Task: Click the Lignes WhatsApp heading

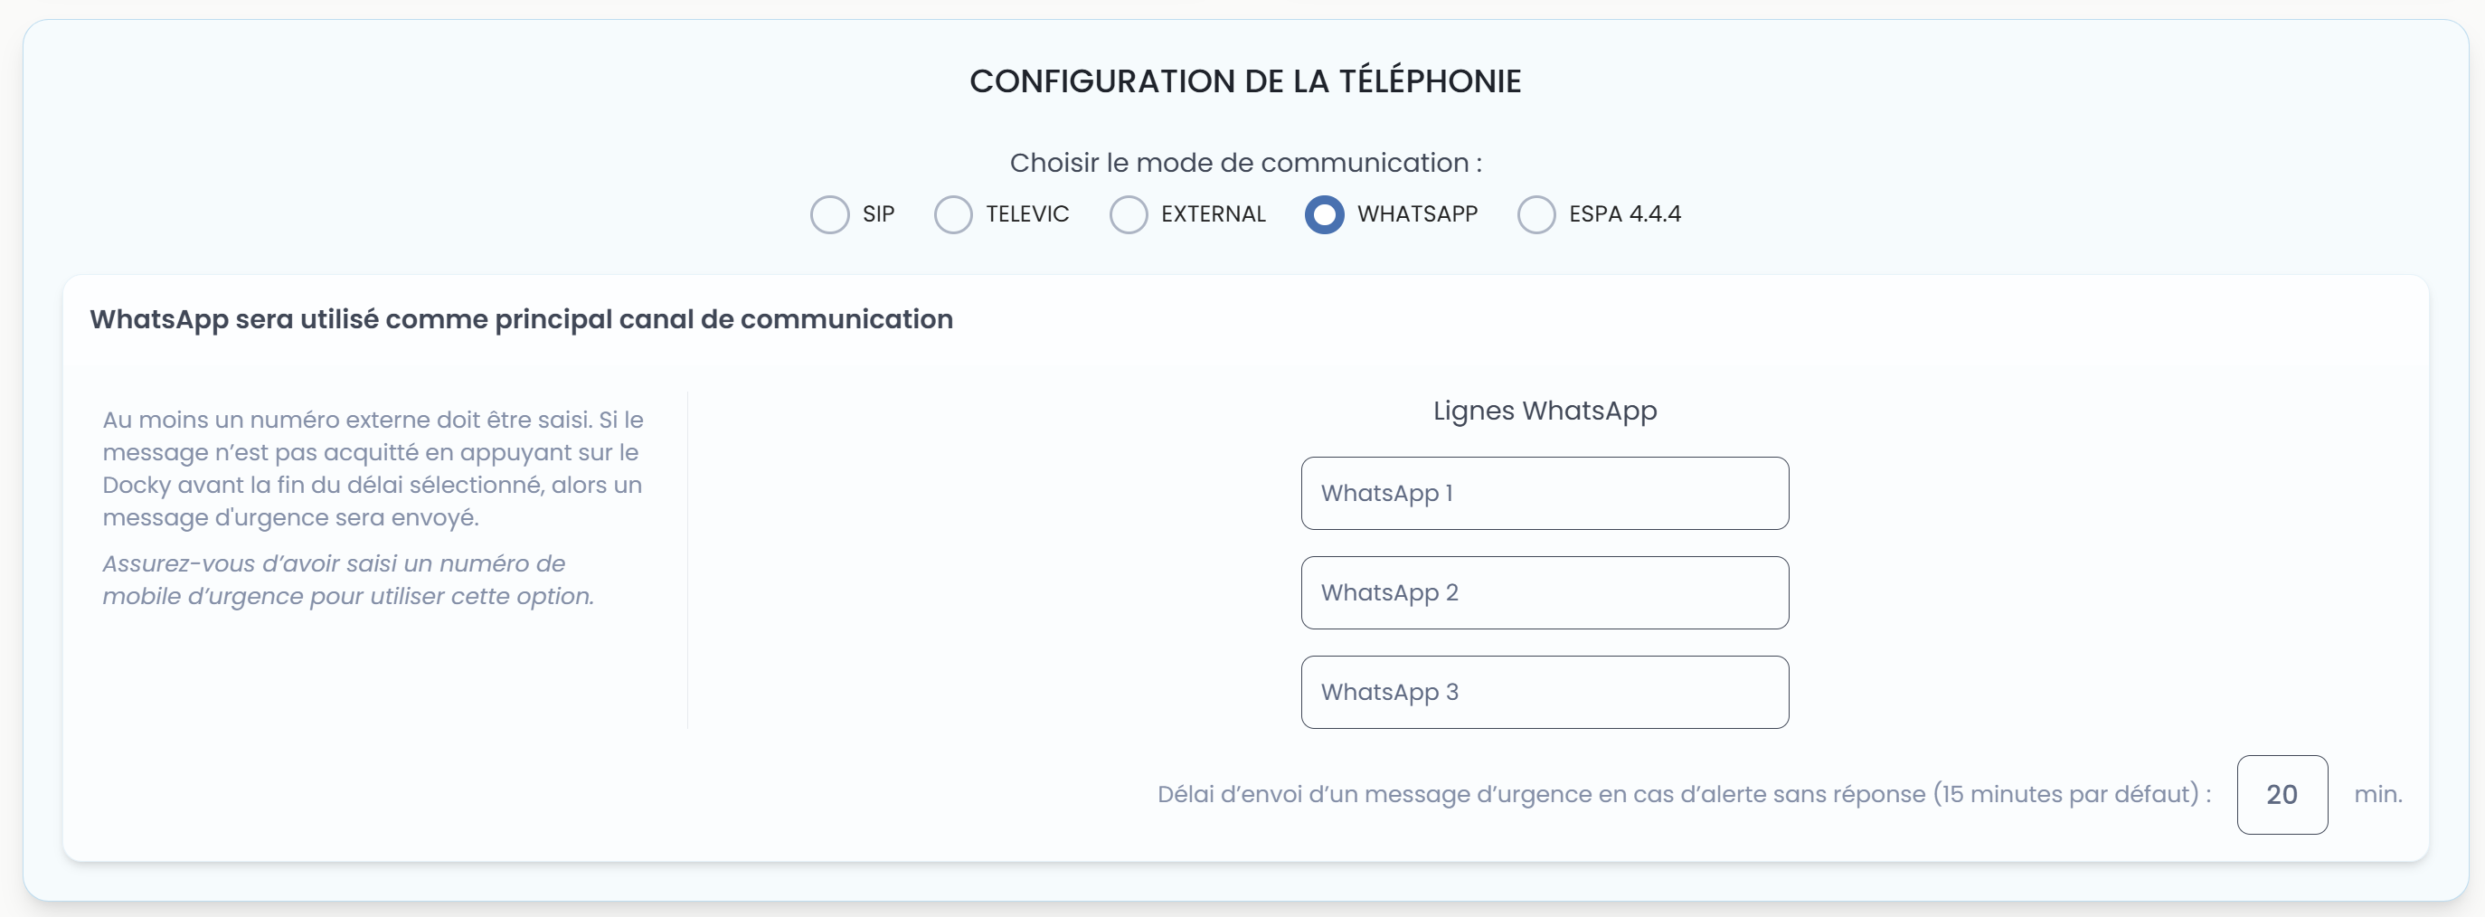Action: tap(1544, 411)
